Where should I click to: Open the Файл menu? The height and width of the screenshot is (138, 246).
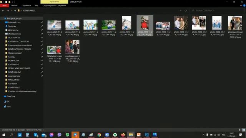point(4,6)
